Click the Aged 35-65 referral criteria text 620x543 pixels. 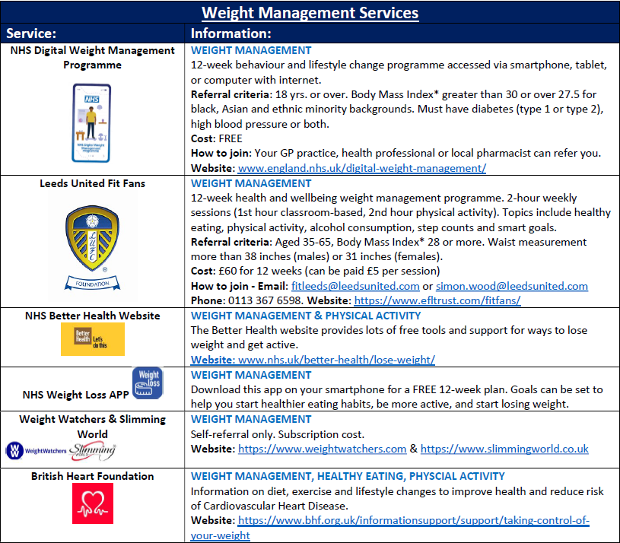pos(389,249)
